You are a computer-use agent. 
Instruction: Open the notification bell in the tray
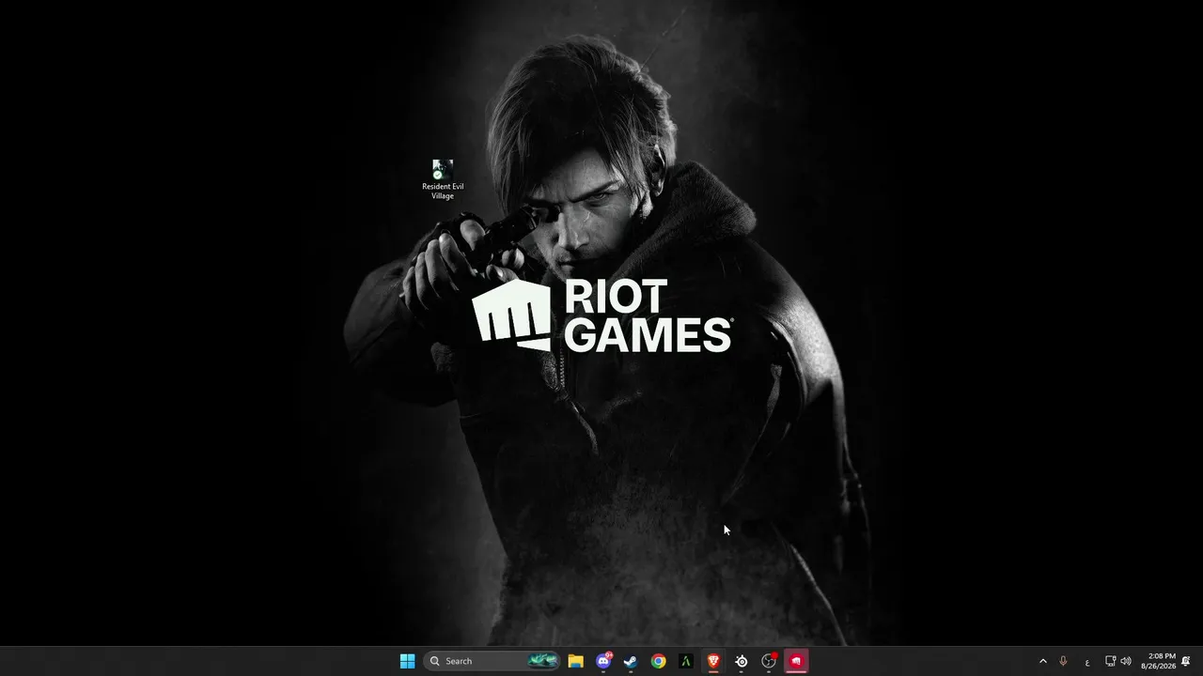(x=1186, y=661)
